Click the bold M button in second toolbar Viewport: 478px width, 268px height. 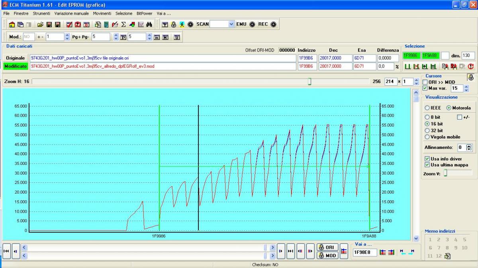pos(165,37)
